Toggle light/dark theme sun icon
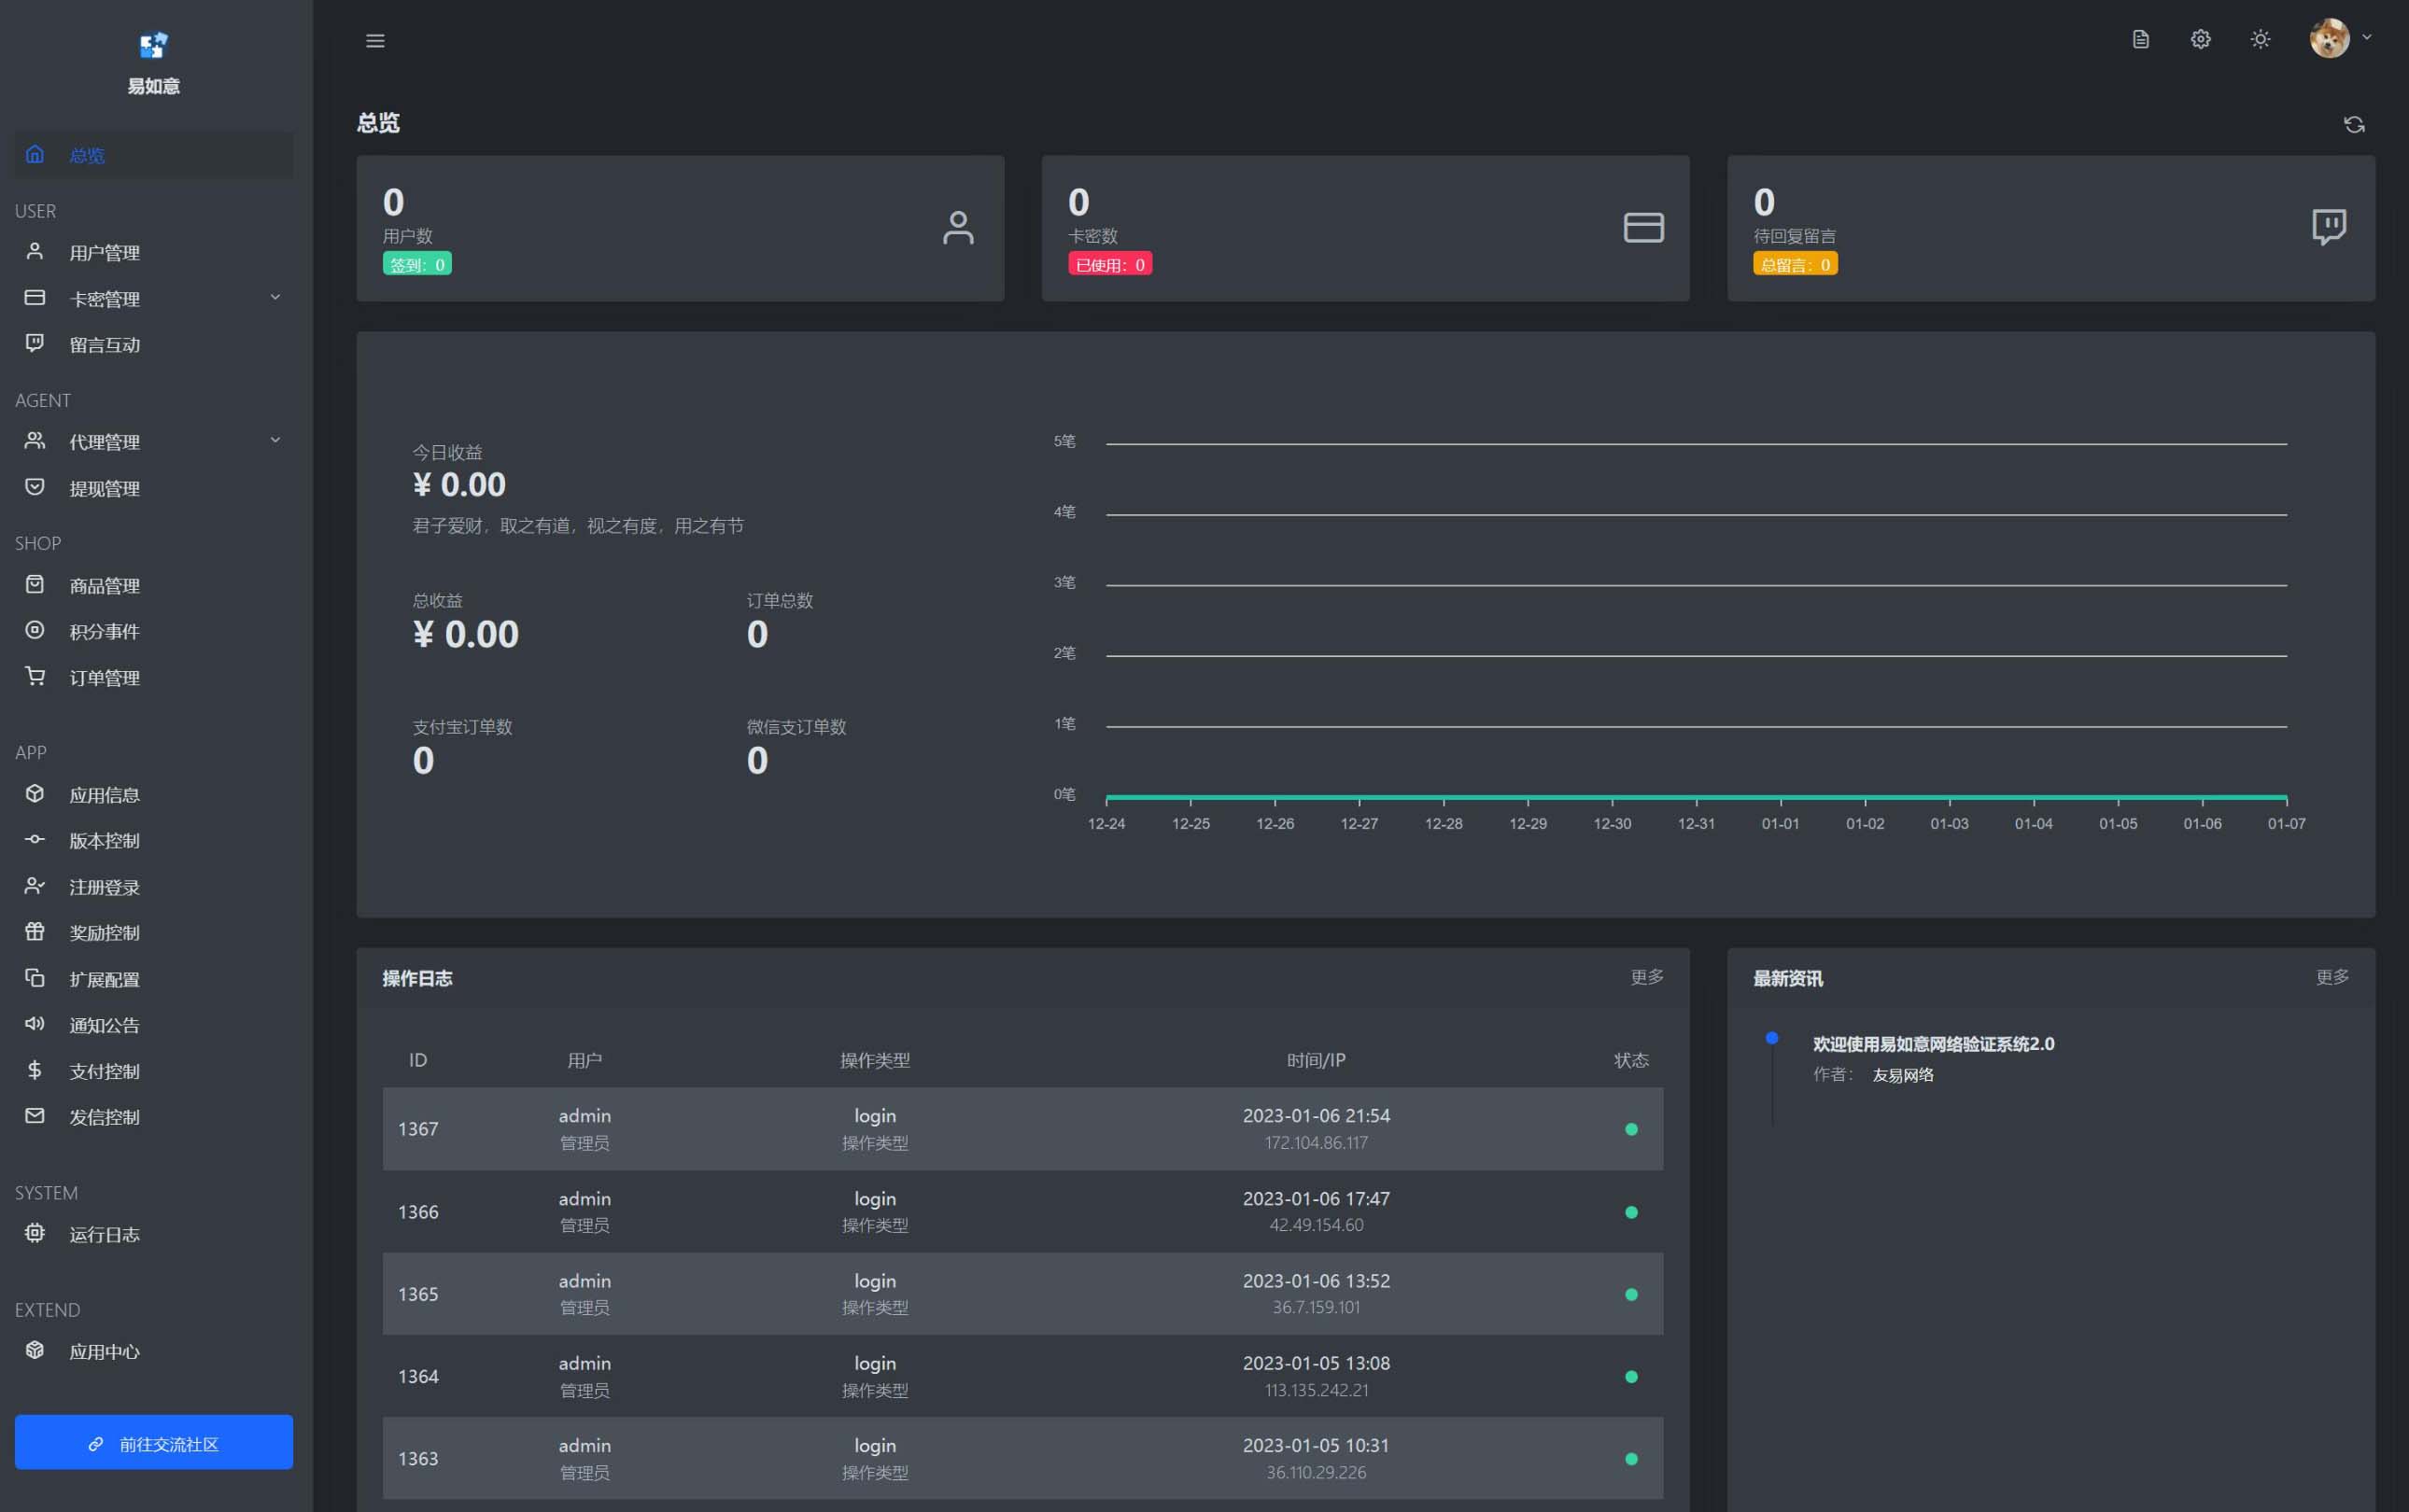The image size is (2409, 1512). (x=2260, y=39)
